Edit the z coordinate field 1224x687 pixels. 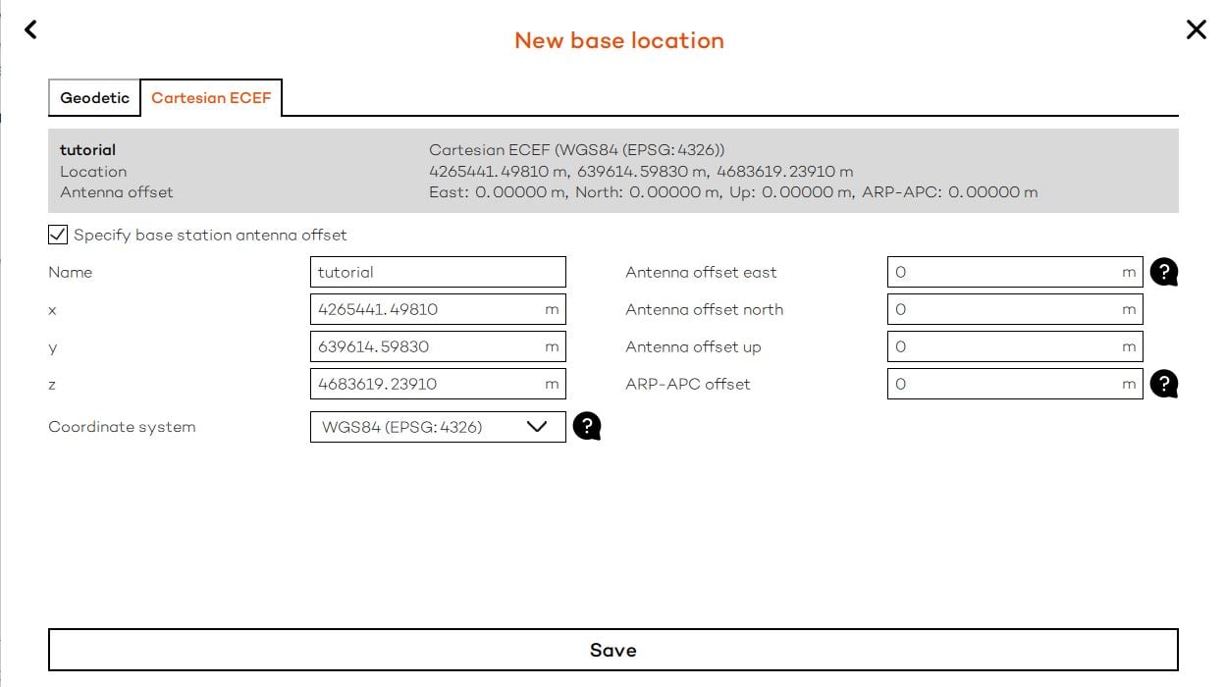[x=428, y=384]
